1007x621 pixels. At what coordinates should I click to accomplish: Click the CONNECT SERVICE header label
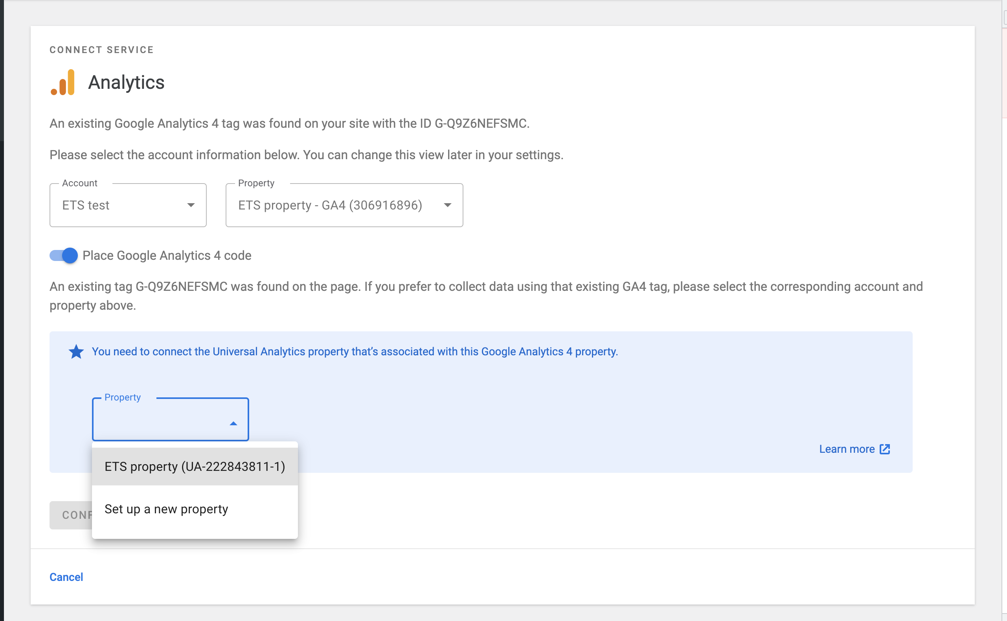click(101, 50)
